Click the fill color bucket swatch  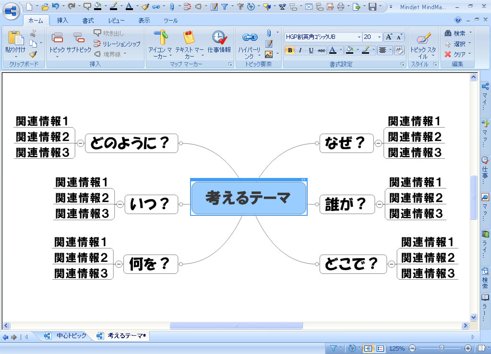click(350, 50)
